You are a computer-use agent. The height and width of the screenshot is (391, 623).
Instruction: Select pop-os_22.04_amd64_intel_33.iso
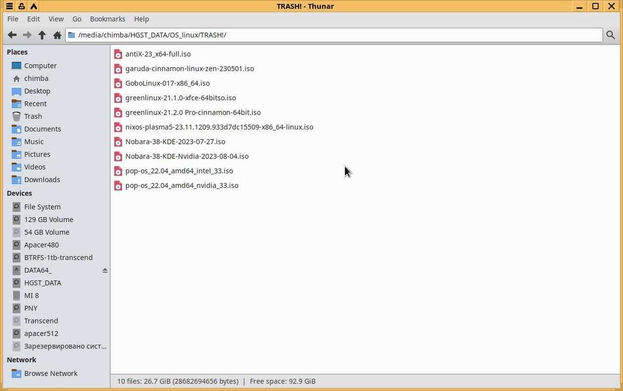(x=179, y=171)
